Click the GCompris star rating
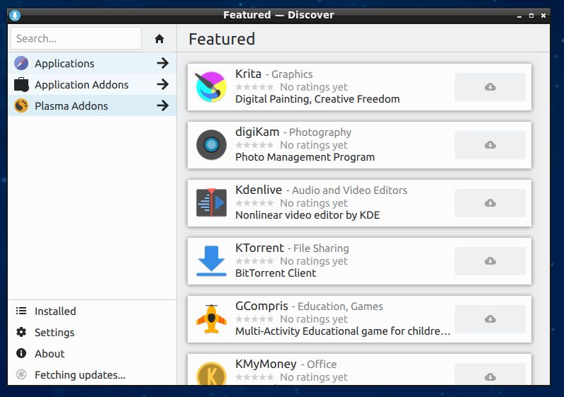Viewport: 564px width, 397px height. pos(254,319)
